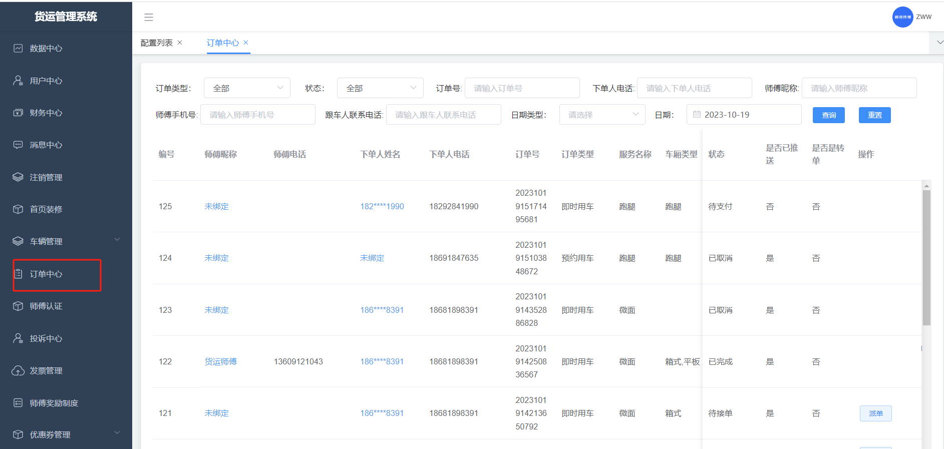Click the 派单 button for order 121
Image resolution: width=944 pixels, height=449 pixels.
875,413
